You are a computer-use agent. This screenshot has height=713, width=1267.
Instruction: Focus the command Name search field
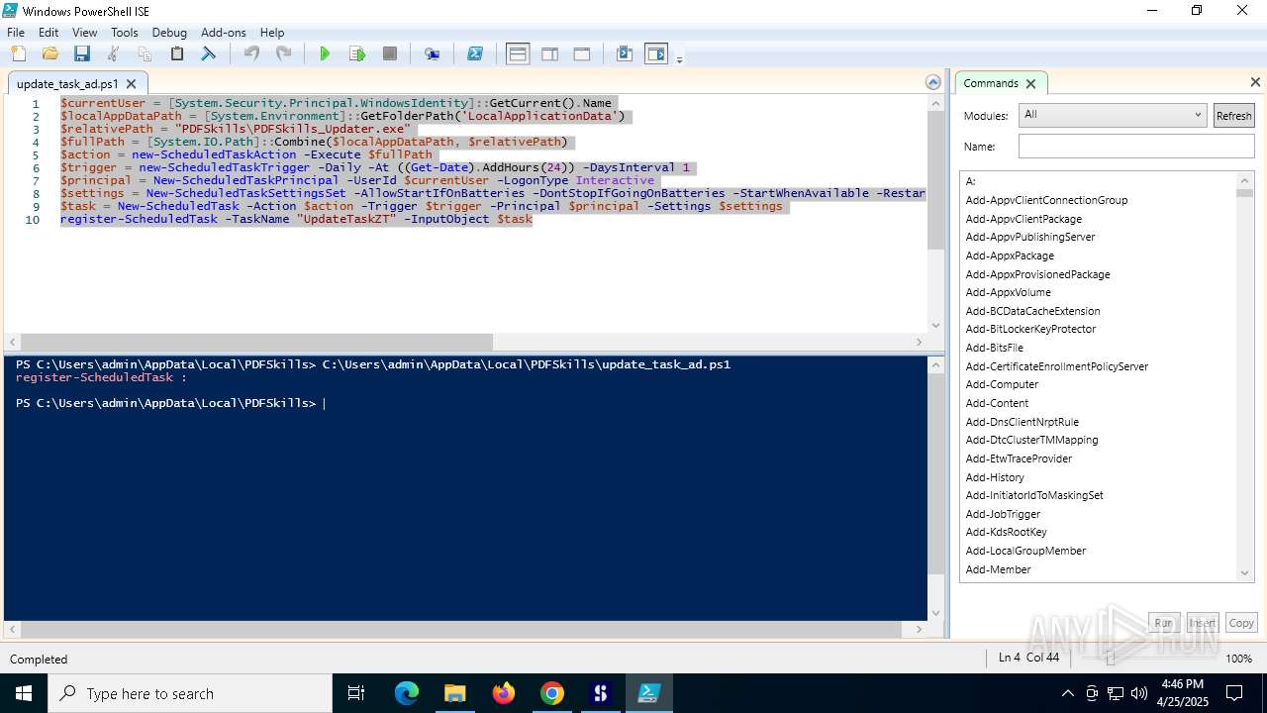click(x=1136, y=147)
